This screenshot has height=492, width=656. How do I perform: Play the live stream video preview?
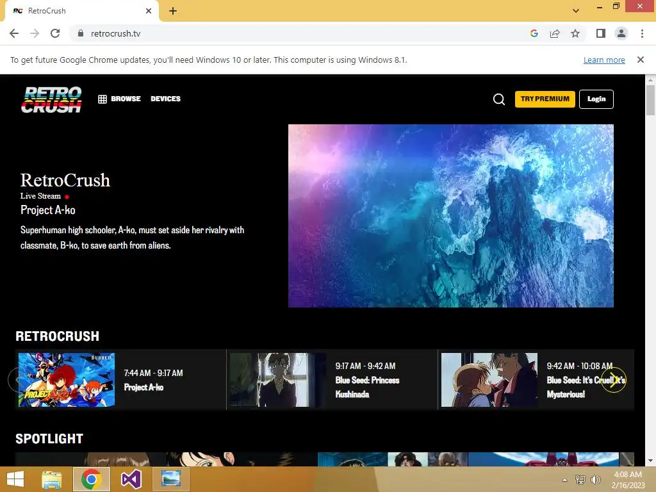tap(450, 216)
